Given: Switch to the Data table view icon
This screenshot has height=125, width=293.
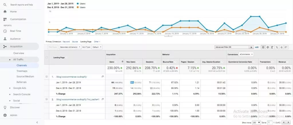Looking at the screenshot, I should tap(263, 47).
